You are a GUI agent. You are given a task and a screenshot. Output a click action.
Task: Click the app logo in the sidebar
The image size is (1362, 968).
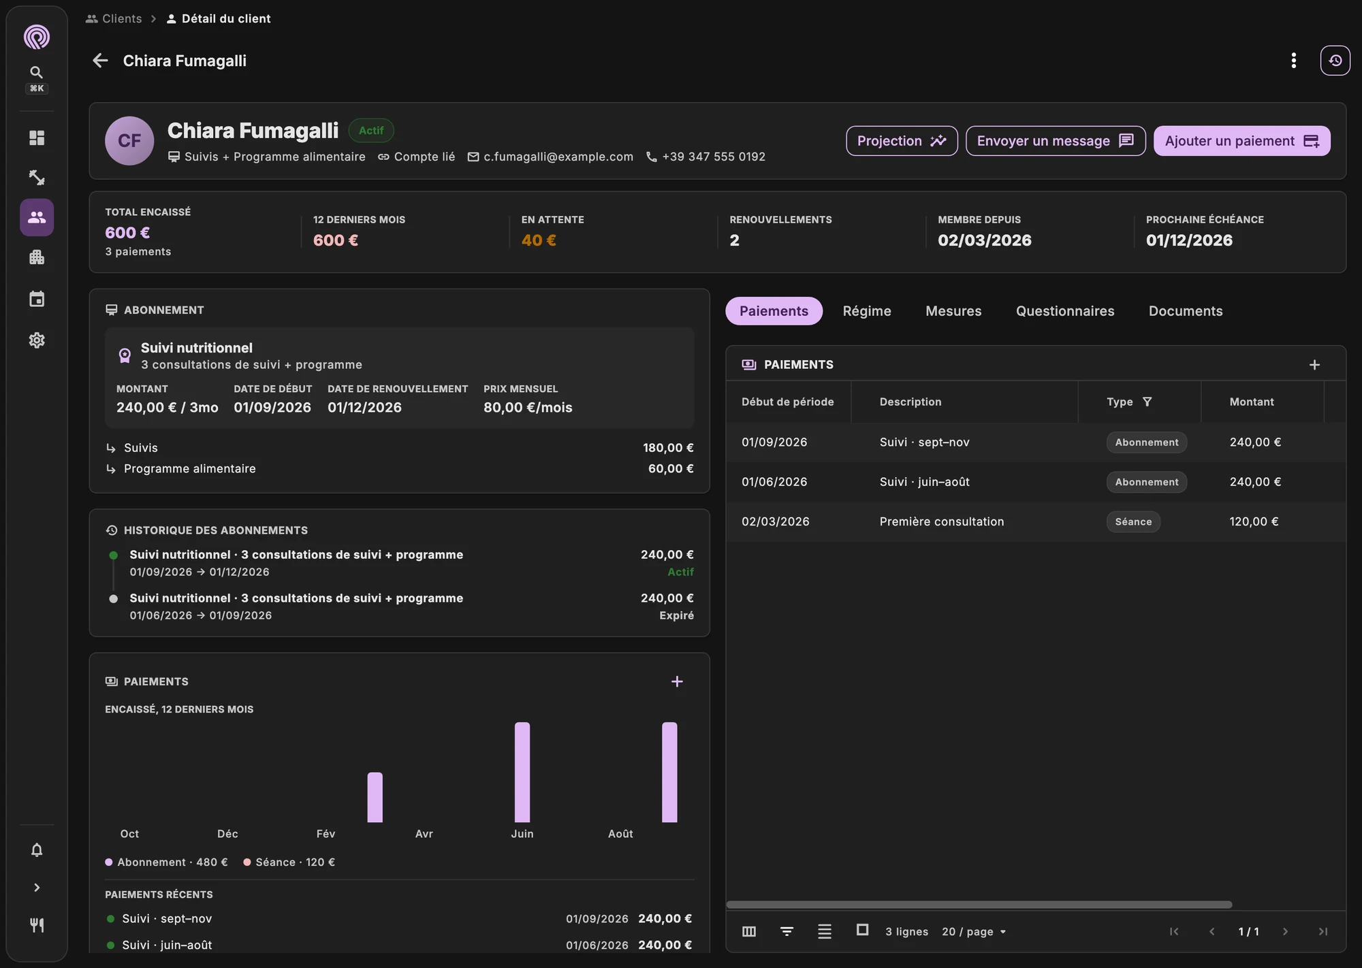37,37
